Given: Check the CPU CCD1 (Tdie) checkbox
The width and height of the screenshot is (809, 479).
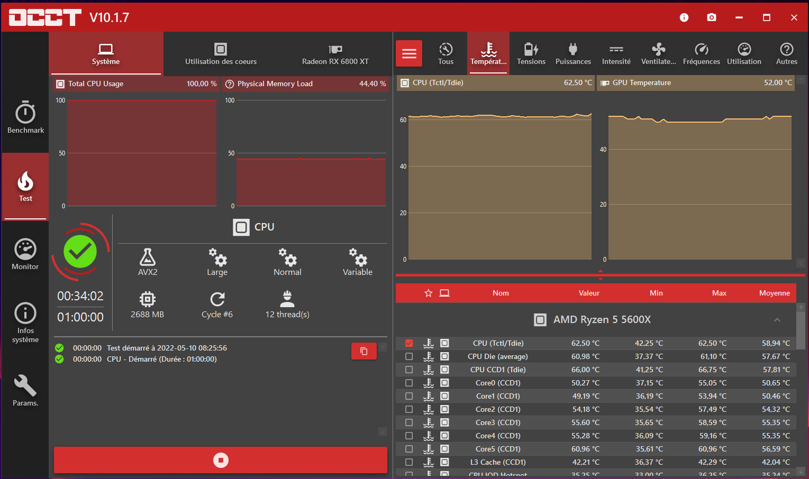Looking at the screenshot, I should [x=409, y=370].
